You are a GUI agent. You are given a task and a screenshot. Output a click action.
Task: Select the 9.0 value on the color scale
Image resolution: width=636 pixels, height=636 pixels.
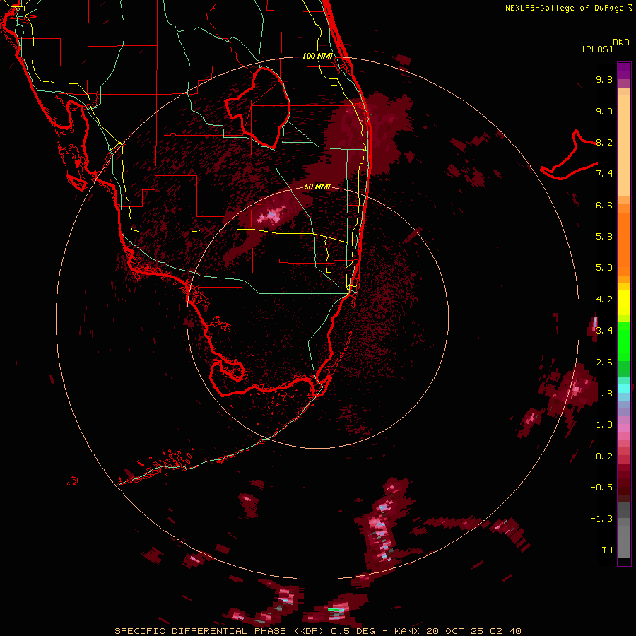tap(604, 111)
